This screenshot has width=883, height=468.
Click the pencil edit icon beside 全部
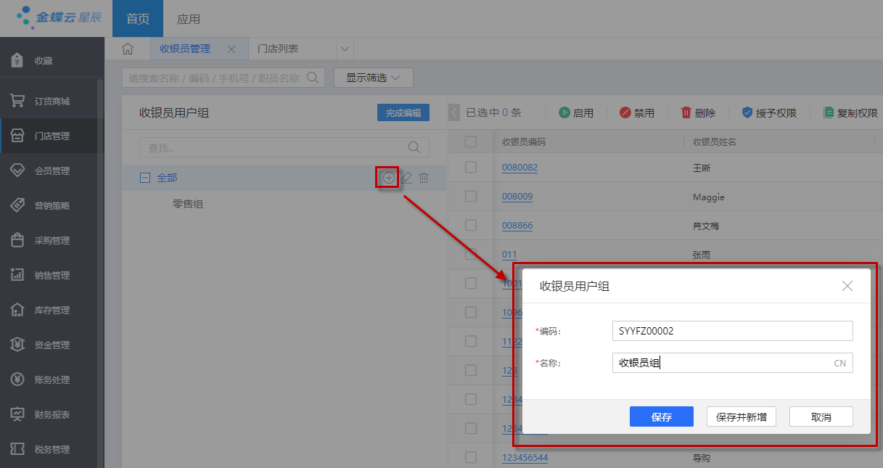(406, 178)
